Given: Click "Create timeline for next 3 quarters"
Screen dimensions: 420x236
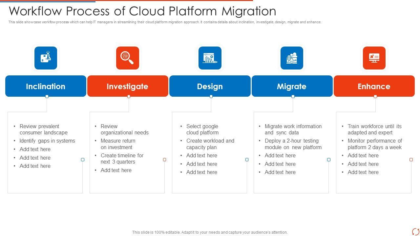Looking at the screenshot, I should point(122,159).
